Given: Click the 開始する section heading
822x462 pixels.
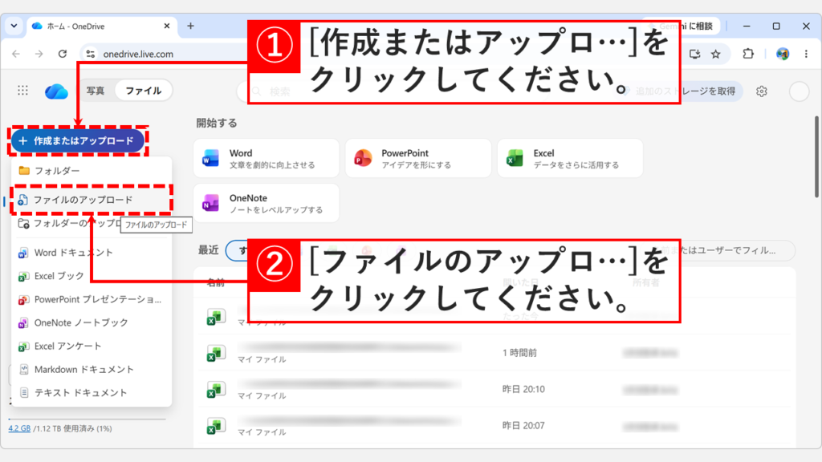Looking at the screenshot, I should tap(217, 123).
